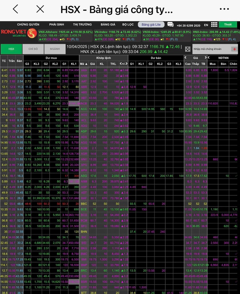This screenshot has width=240, height=294.
Task: Select stock symbol BMP
Action: click(x=84, y=265)
